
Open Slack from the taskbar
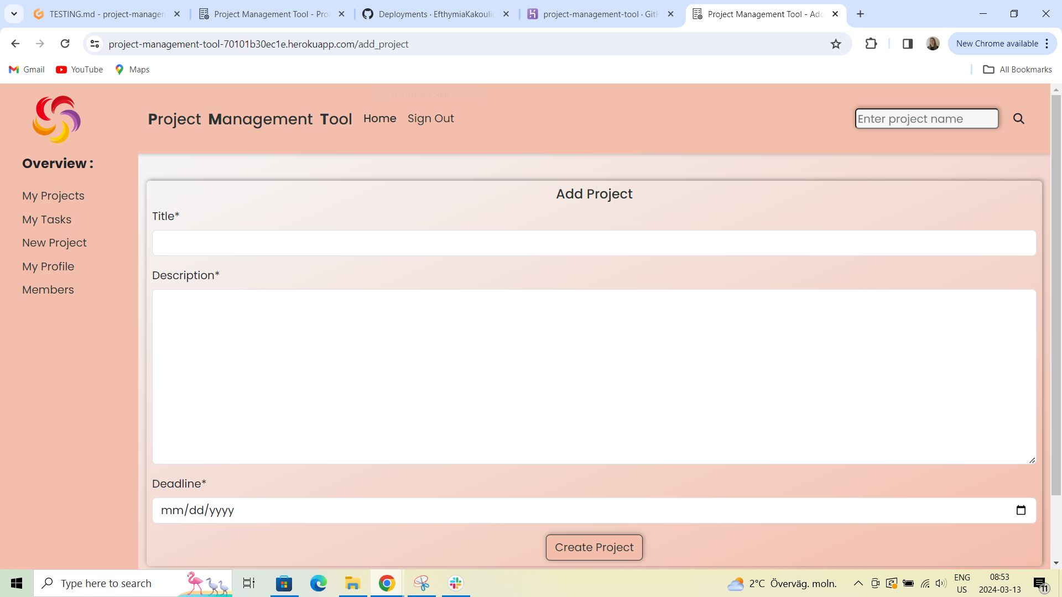pos(455,583)
